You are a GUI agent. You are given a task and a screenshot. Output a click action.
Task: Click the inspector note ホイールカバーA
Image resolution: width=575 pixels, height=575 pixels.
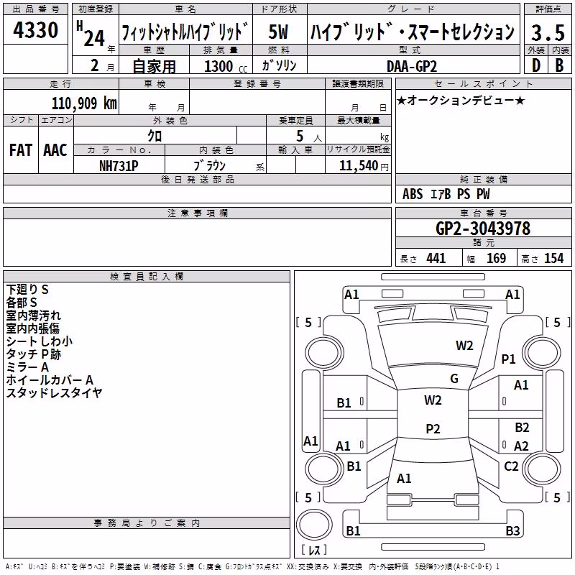pyautogui.click(x=50, y=379)
